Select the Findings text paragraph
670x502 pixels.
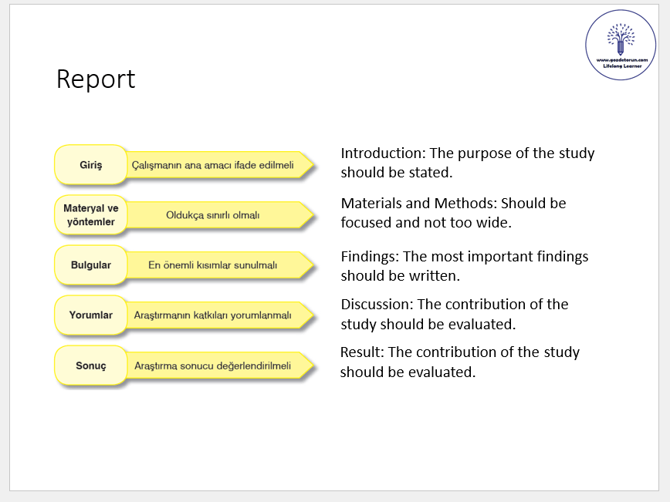[x=463, y=265]
